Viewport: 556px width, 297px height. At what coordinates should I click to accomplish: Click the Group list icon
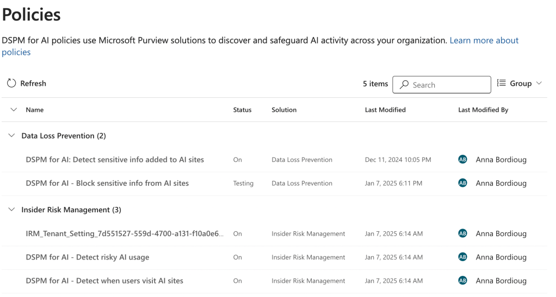tap(502, 83)
